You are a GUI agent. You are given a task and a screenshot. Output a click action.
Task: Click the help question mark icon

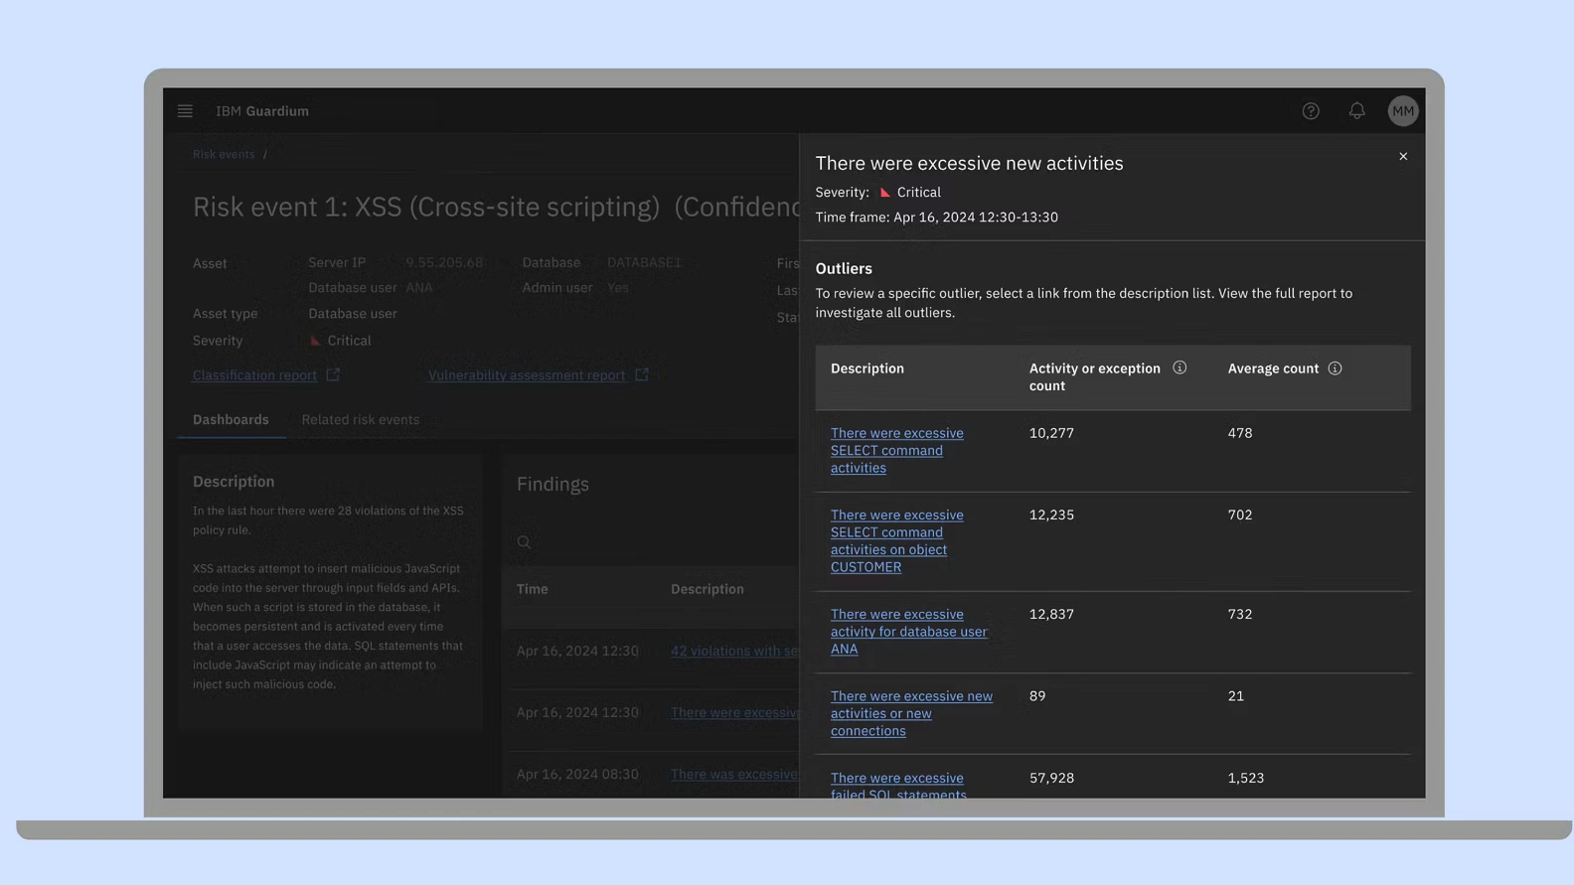pos(1311,111)
